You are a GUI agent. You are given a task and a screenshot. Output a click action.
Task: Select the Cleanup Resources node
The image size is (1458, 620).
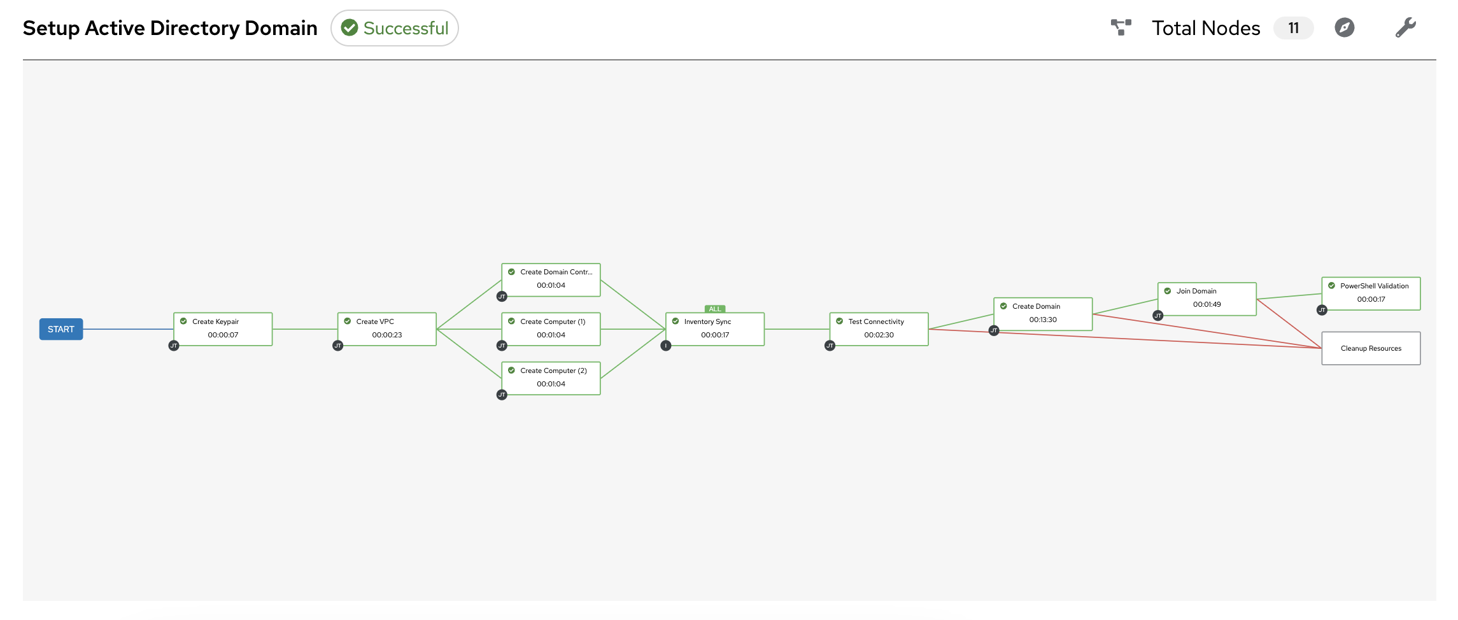1370,348
